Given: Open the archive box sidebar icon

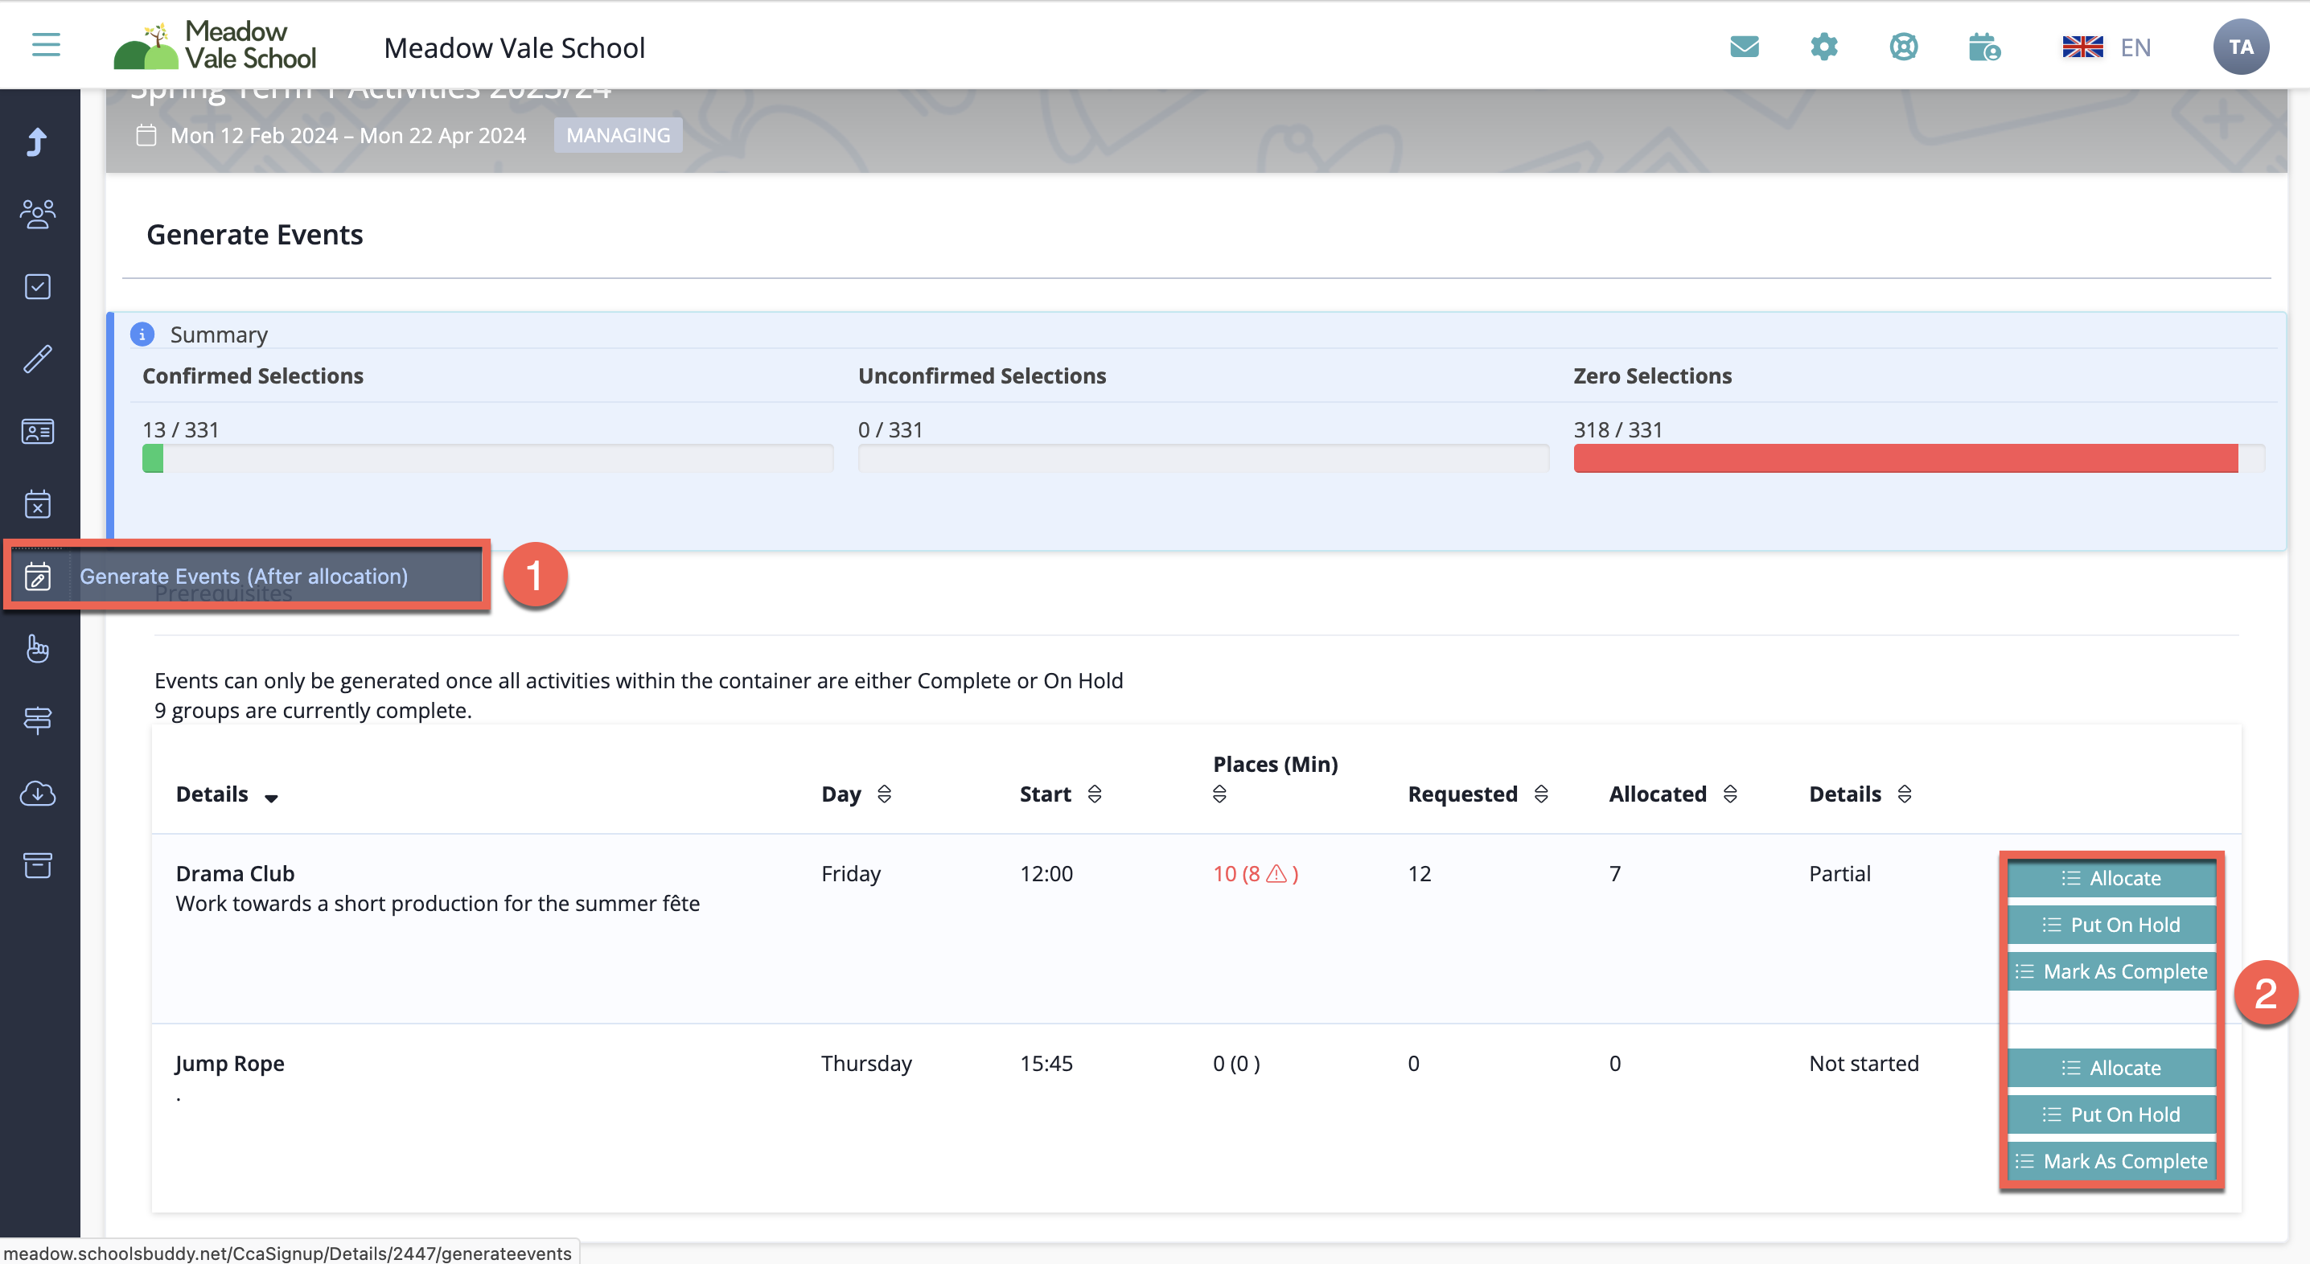Looking at the screenshot, I should point(38,865).
